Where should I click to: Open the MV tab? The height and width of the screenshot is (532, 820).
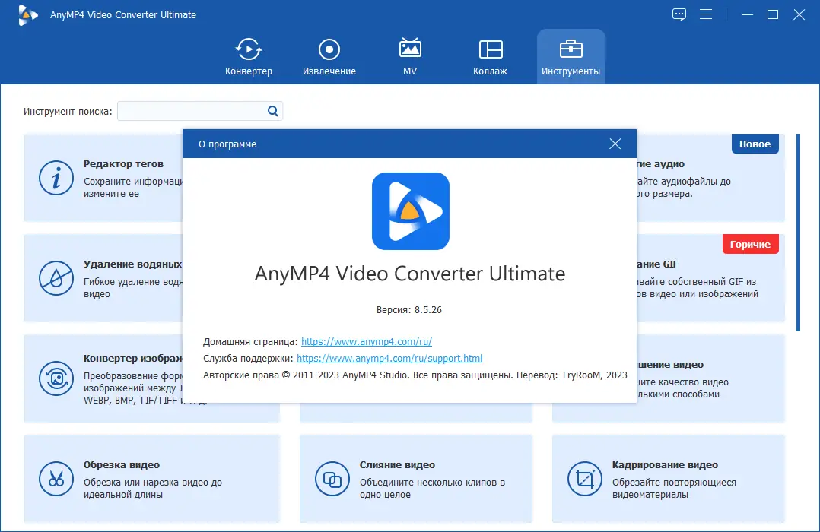(410, 57)
